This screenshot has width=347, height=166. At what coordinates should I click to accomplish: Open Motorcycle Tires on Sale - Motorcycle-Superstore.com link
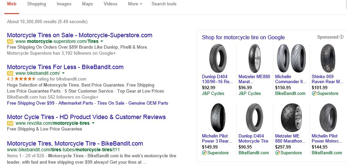pos(79,35)
